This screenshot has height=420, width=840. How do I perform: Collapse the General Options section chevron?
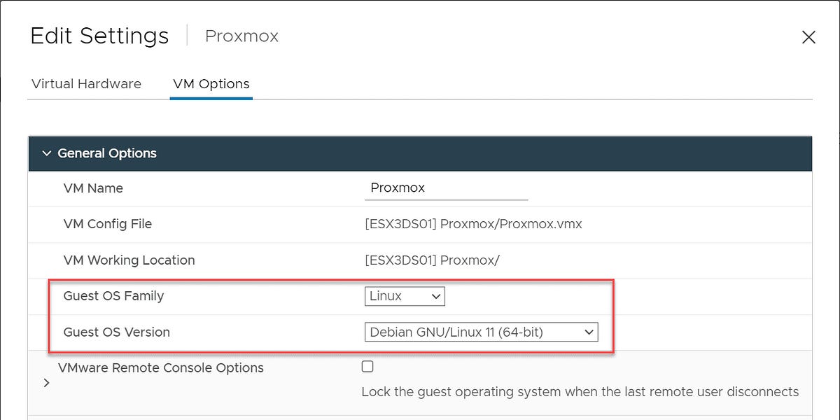tap(47, 153)
